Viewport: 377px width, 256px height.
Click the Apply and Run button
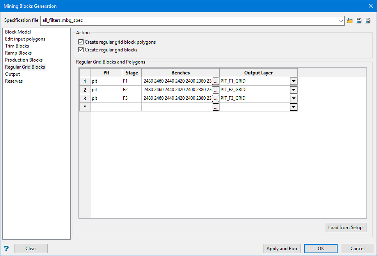click(x=282, y=249)
